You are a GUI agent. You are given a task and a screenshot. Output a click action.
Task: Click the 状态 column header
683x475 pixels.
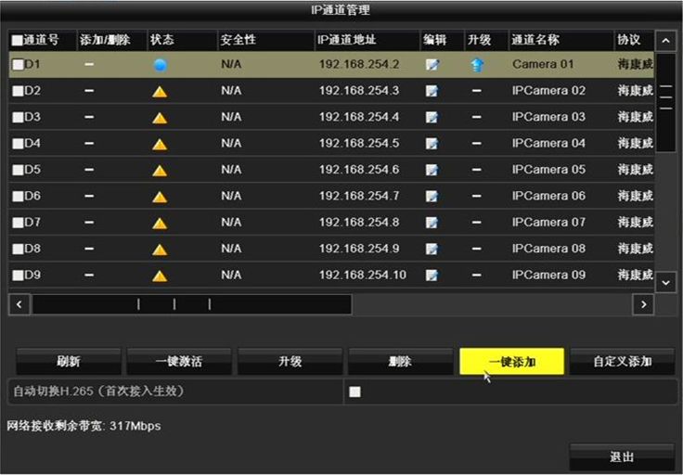click(162, 41)
